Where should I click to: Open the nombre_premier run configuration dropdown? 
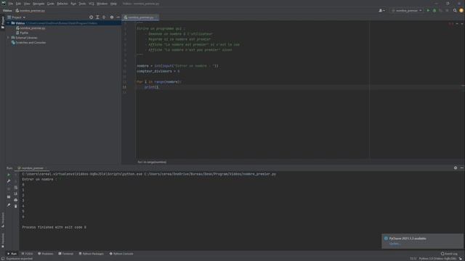(407, 10)
